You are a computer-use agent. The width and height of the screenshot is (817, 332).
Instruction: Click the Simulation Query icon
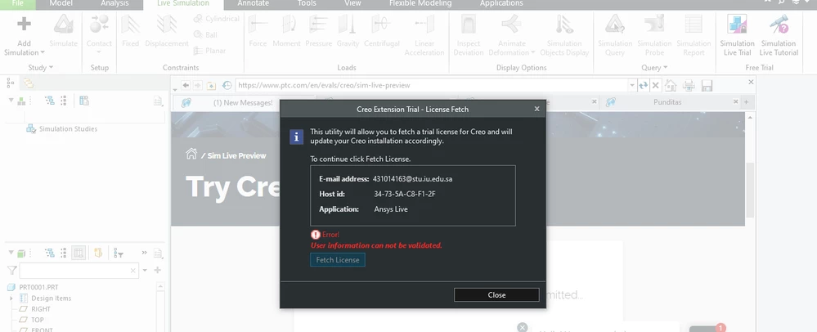[x=615, y=24]
